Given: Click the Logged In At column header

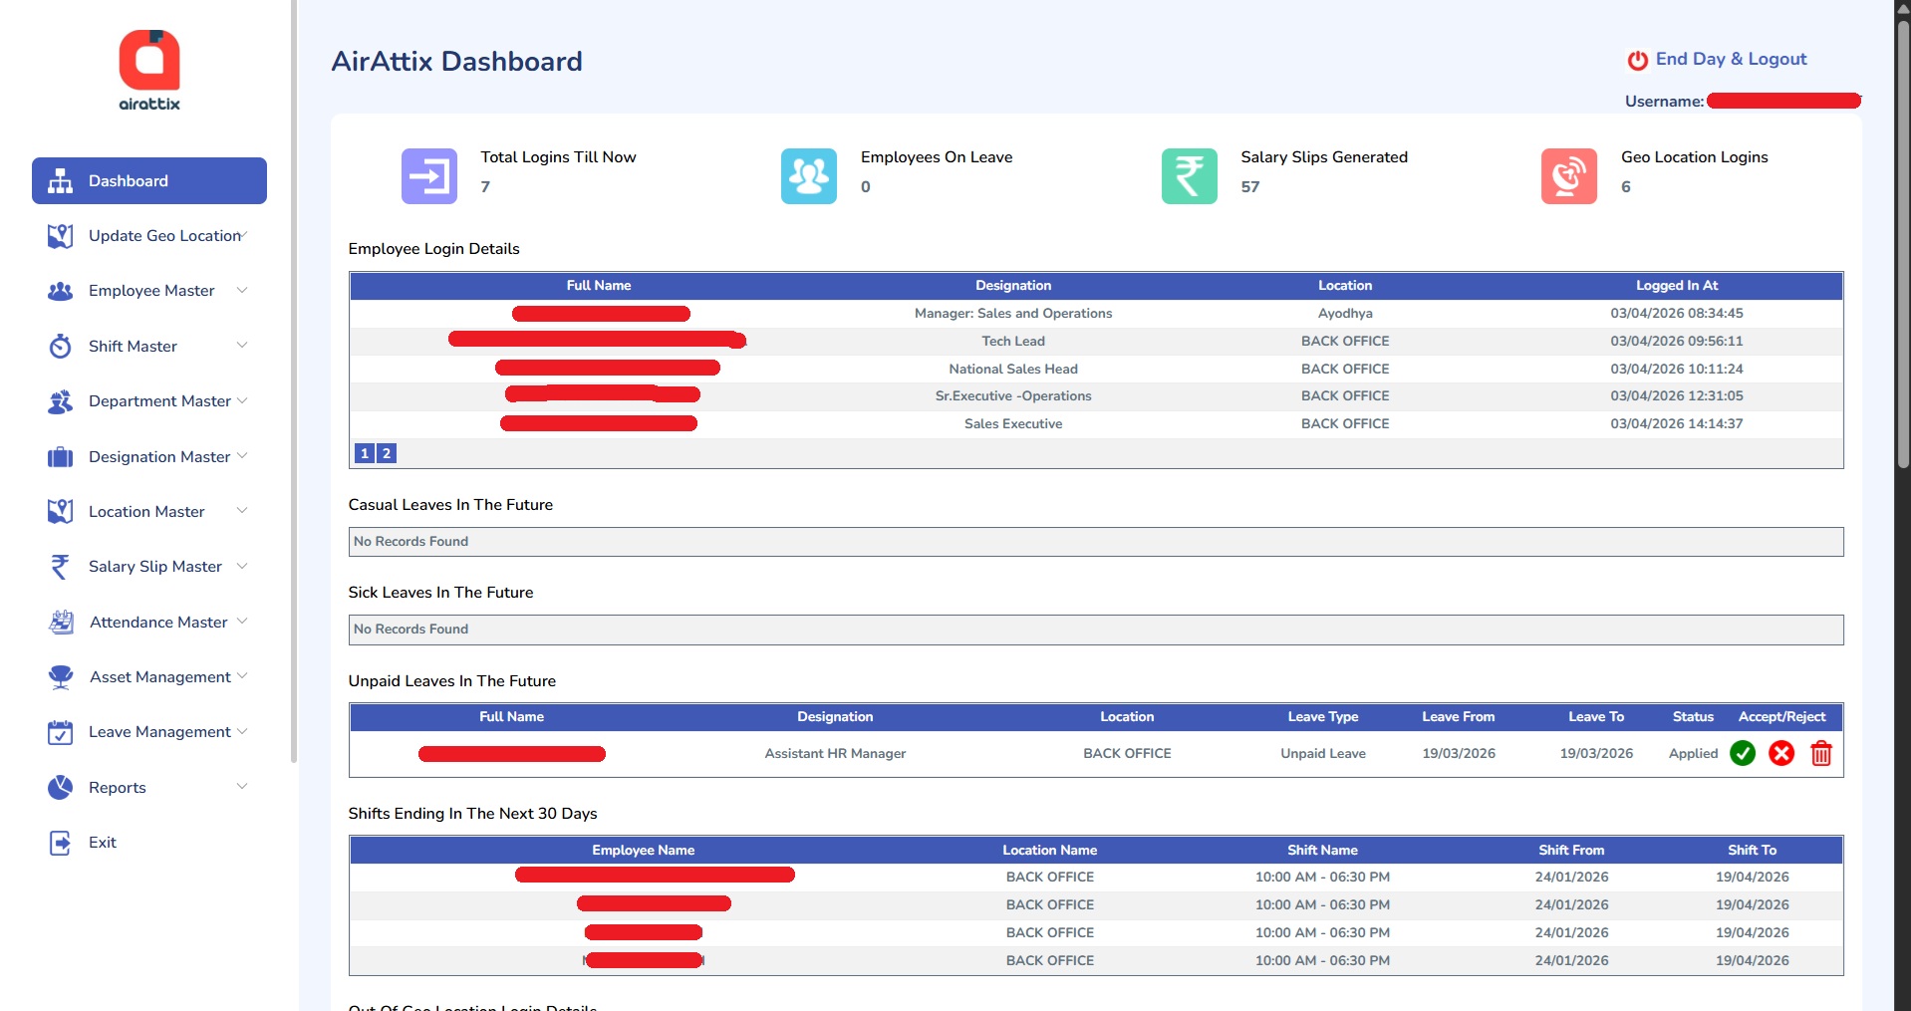Looking at the screenshot, I should (1676, 286).
